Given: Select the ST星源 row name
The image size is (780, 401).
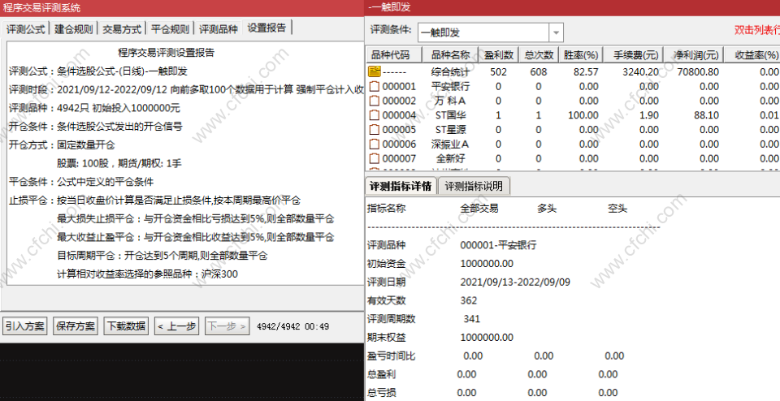Looking at the screenshot, I should click(x=450, y=130).
